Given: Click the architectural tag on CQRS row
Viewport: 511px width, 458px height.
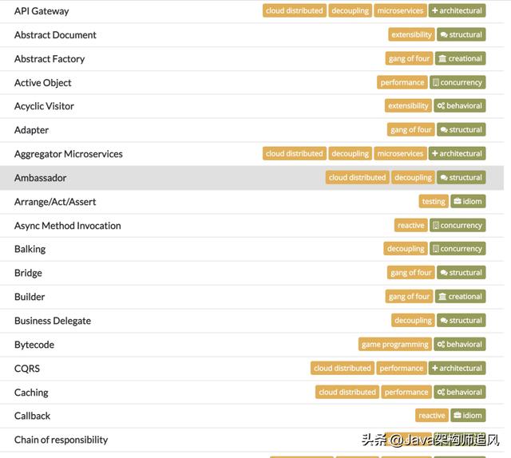Looking at the screenshot, I should 457,368.
